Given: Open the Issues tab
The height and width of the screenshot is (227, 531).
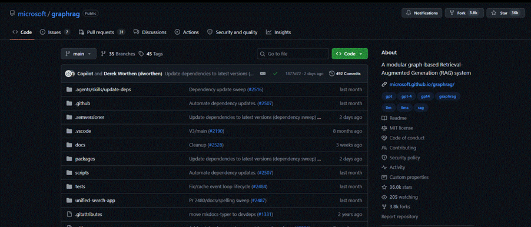Looking at the screenshot, I should (55, 32).
